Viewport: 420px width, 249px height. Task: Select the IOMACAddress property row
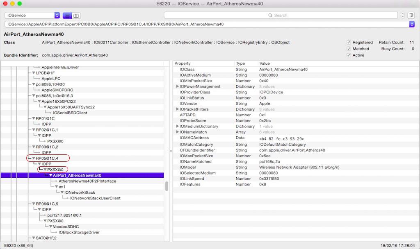click(x=194, y=138)
